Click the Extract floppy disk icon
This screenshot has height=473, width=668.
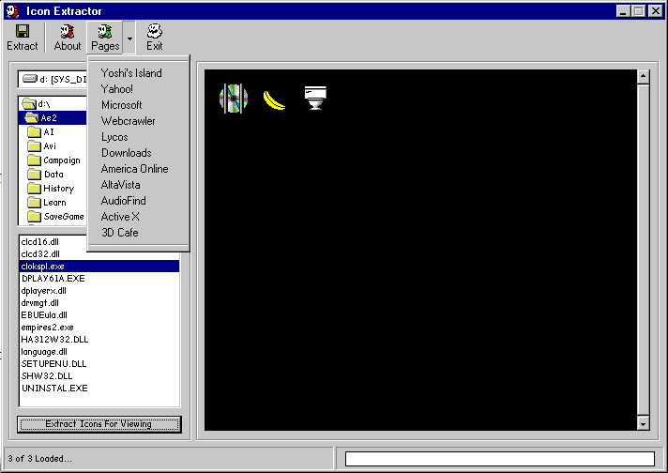pos(23,32)
